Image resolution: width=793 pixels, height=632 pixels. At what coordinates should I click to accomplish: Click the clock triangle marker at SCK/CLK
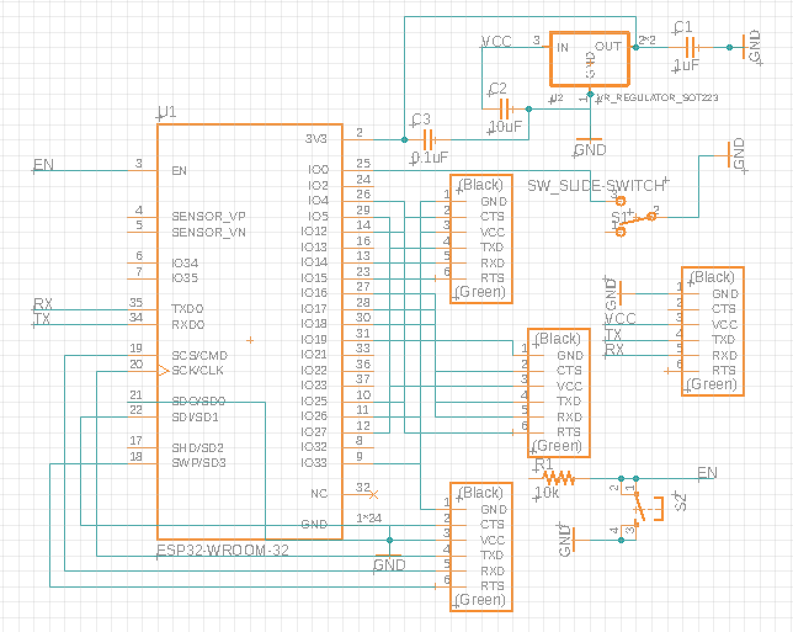click(x=163, y=370)
